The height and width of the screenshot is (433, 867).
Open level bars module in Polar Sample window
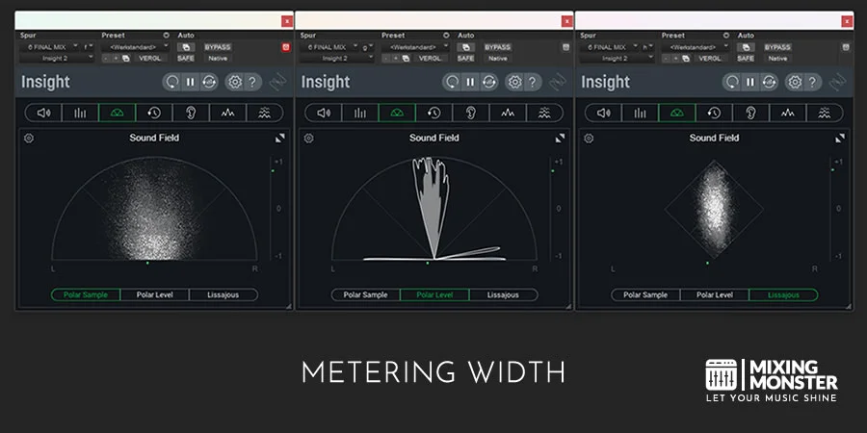(x=80, y=113)
